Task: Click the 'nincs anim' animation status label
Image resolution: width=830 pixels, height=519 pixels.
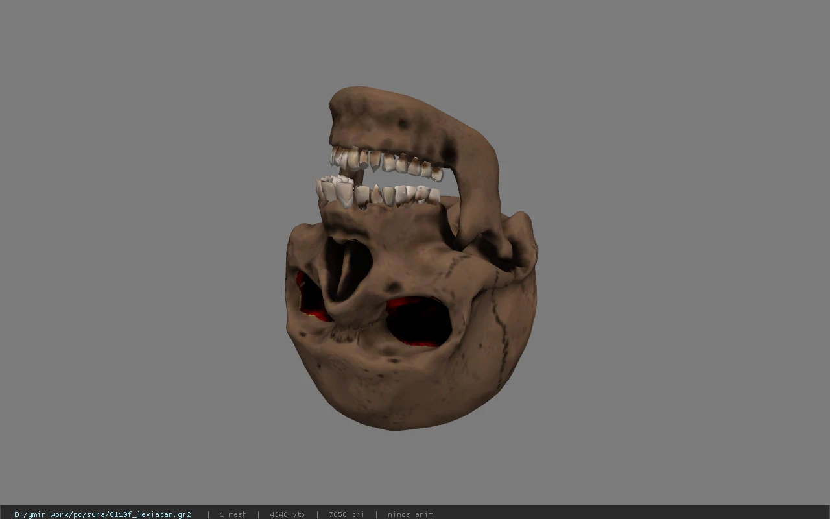Action: click(x=410, y=514)
